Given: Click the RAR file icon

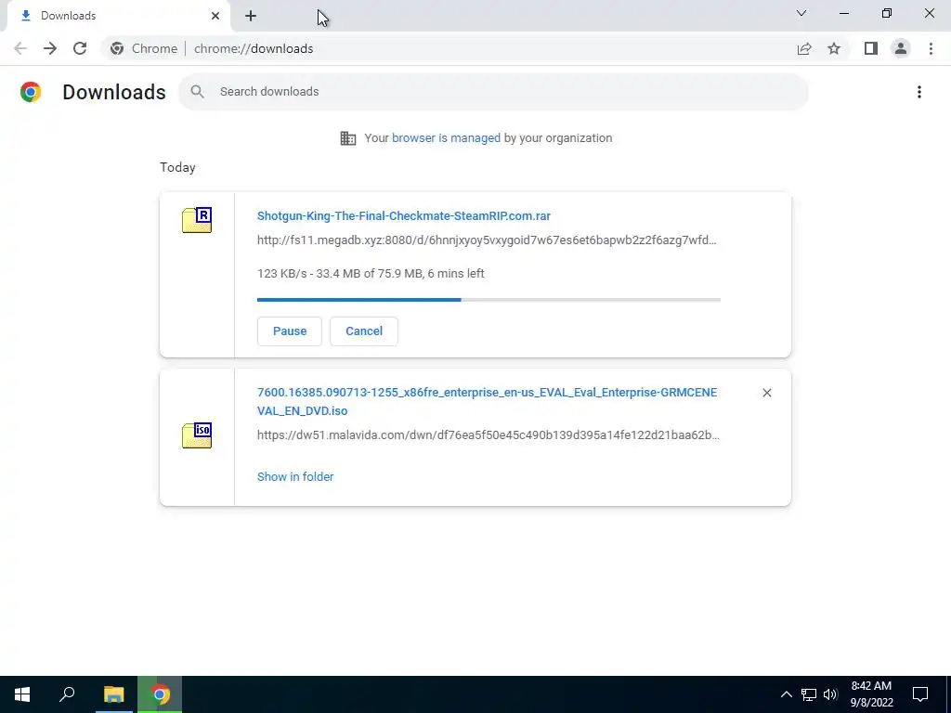Looking at the screenshot, I should [197, 220].
